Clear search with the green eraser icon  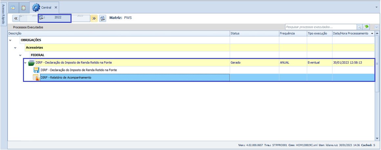366,27
